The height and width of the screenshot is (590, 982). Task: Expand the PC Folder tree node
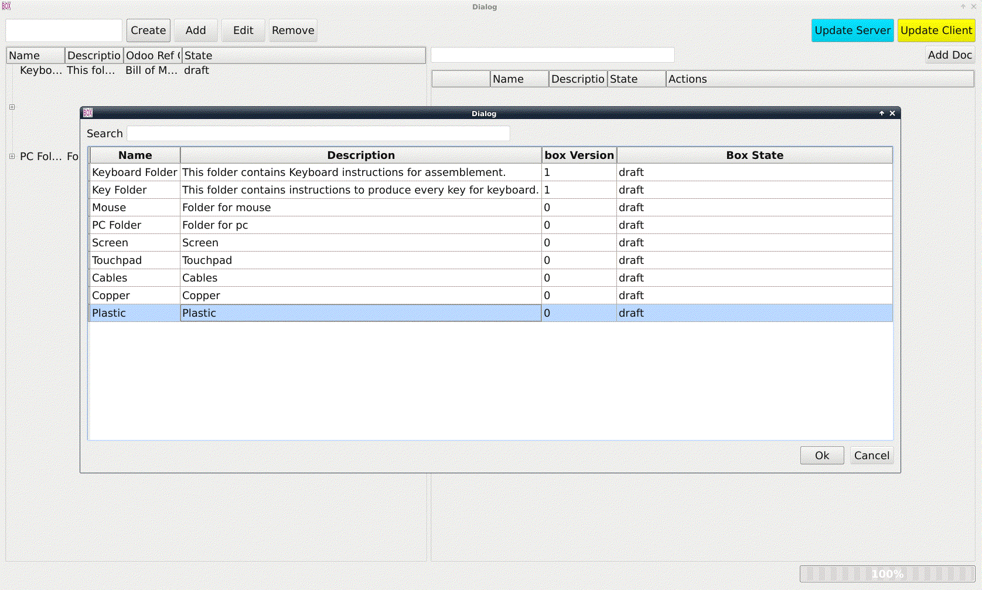[11, 156]
